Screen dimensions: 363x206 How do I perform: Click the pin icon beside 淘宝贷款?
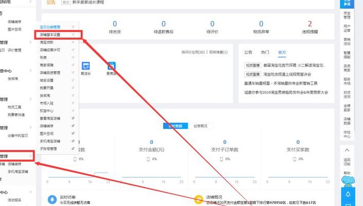(73, 42)
